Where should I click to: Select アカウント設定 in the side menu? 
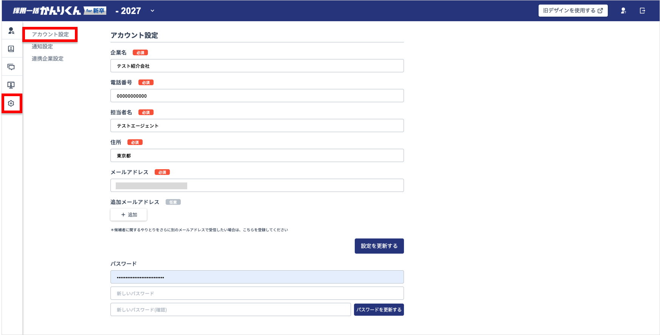[x=50, y=34]
